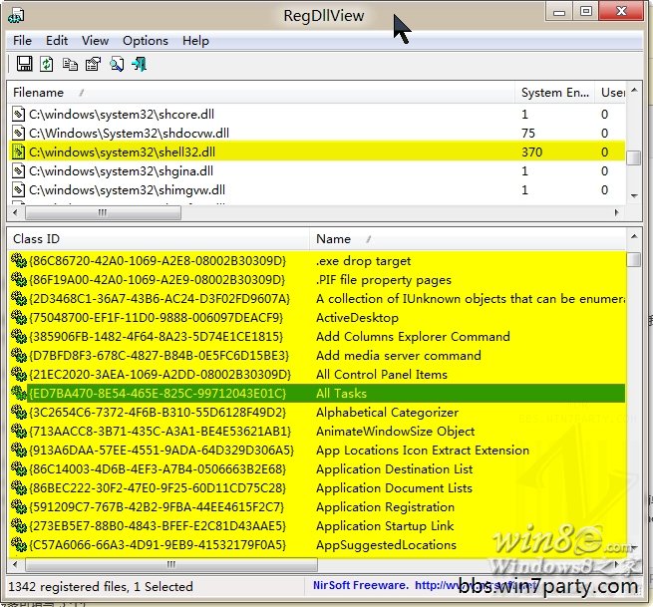
Task: Click the Refresh toolbar icon
Action: (x=47, y=65)
